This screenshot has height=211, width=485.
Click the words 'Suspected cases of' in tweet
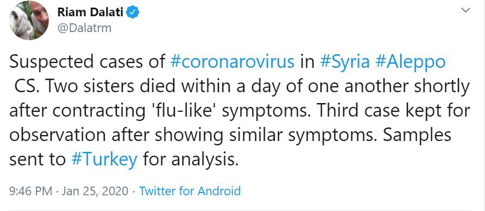click(x=87, y=62)
